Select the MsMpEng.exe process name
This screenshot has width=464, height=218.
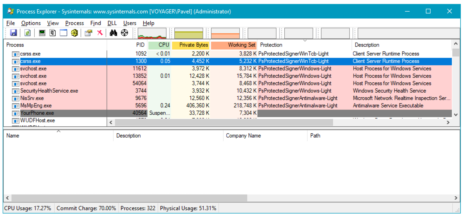click(36, 106)
